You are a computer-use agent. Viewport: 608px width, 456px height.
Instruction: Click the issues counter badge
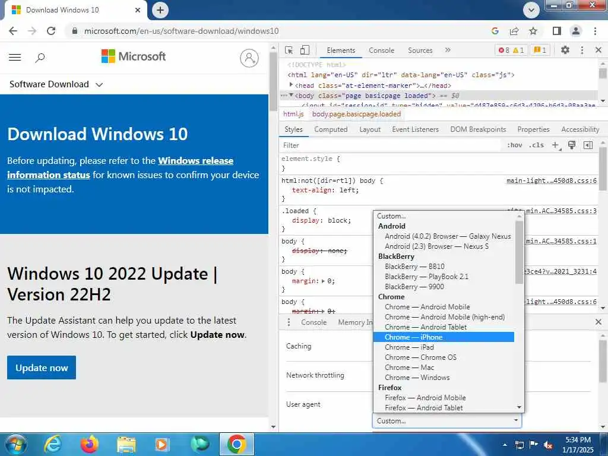click(x=540, y=50)
